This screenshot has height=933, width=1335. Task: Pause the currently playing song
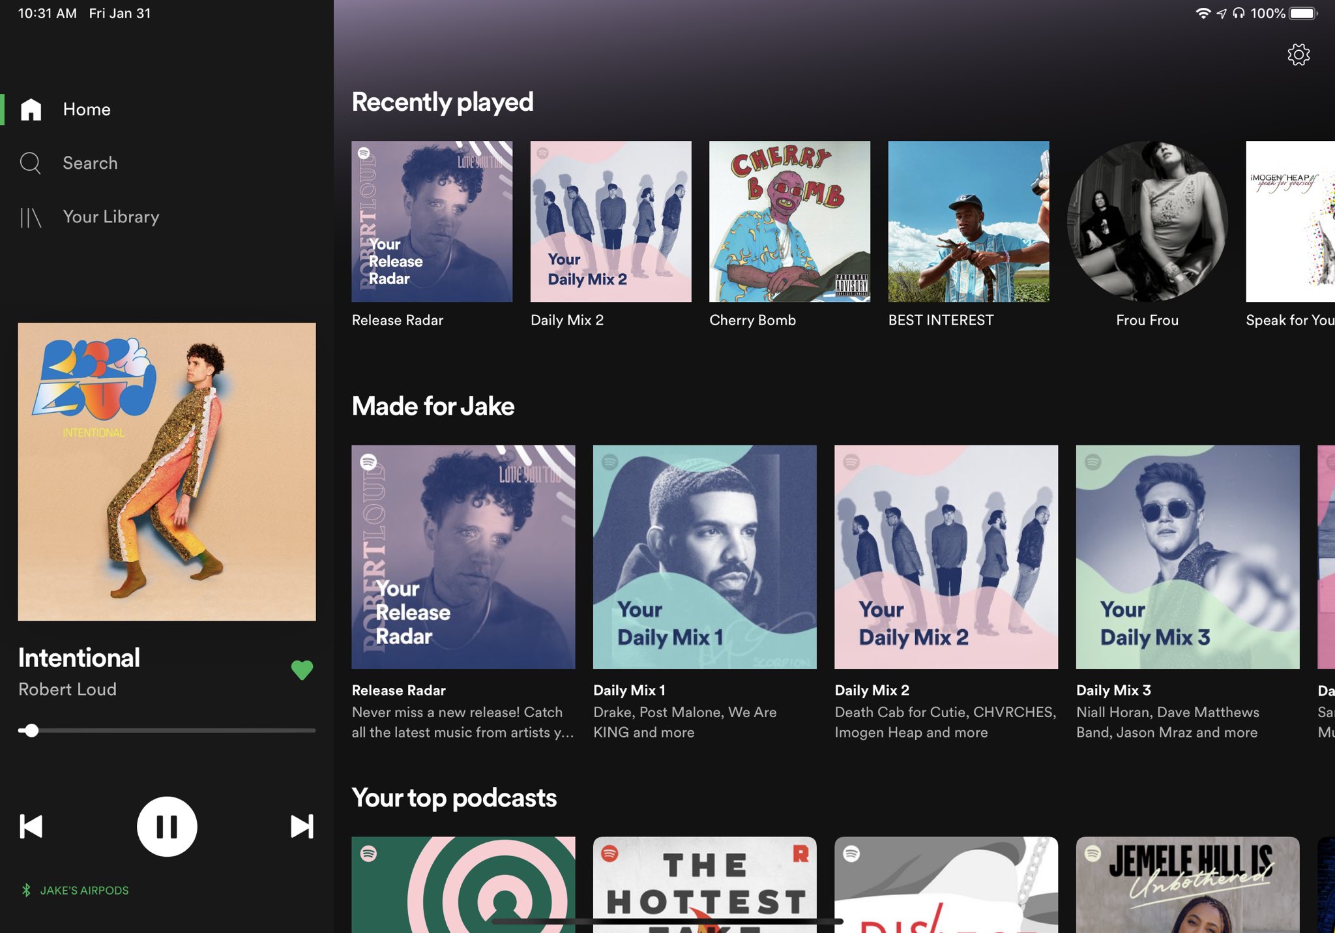(x=167, y=827)
